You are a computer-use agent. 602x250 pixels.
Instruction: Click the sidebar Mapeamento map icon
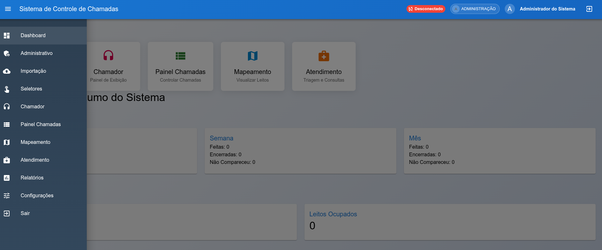(x=7, y=142)
